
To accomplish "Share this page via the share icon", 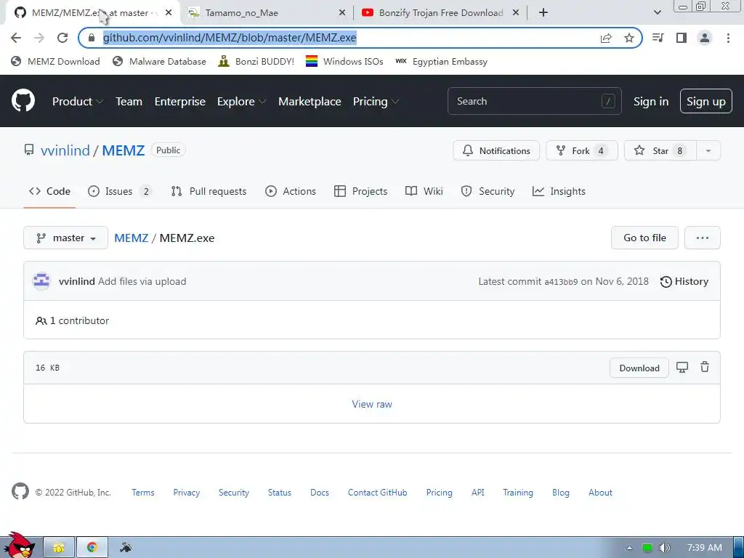I will tap(606, 38).
